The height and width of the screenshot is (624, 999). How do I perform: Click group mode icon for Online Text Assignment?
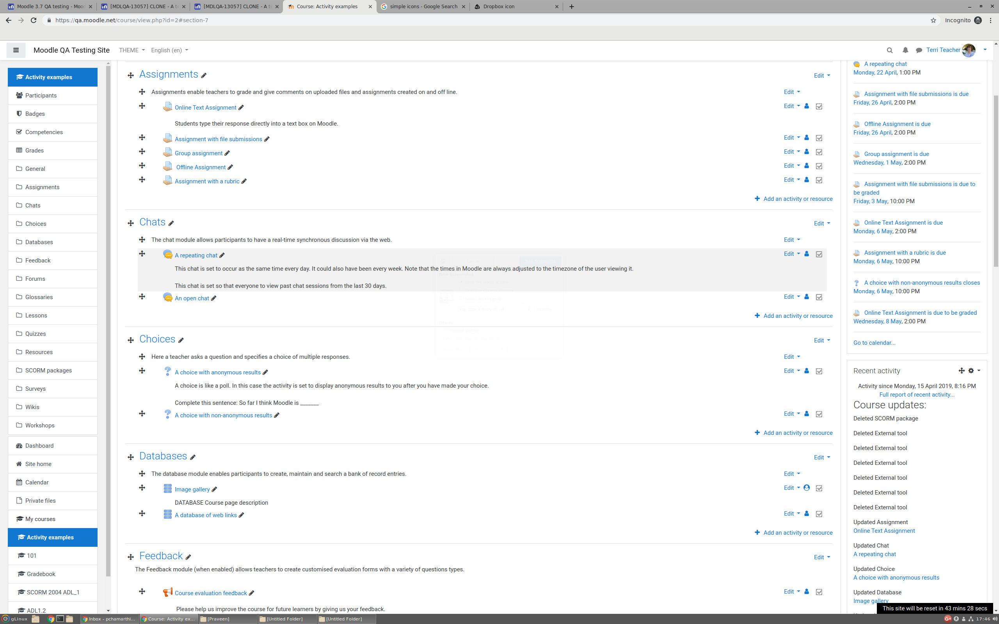tap(807, 106)
